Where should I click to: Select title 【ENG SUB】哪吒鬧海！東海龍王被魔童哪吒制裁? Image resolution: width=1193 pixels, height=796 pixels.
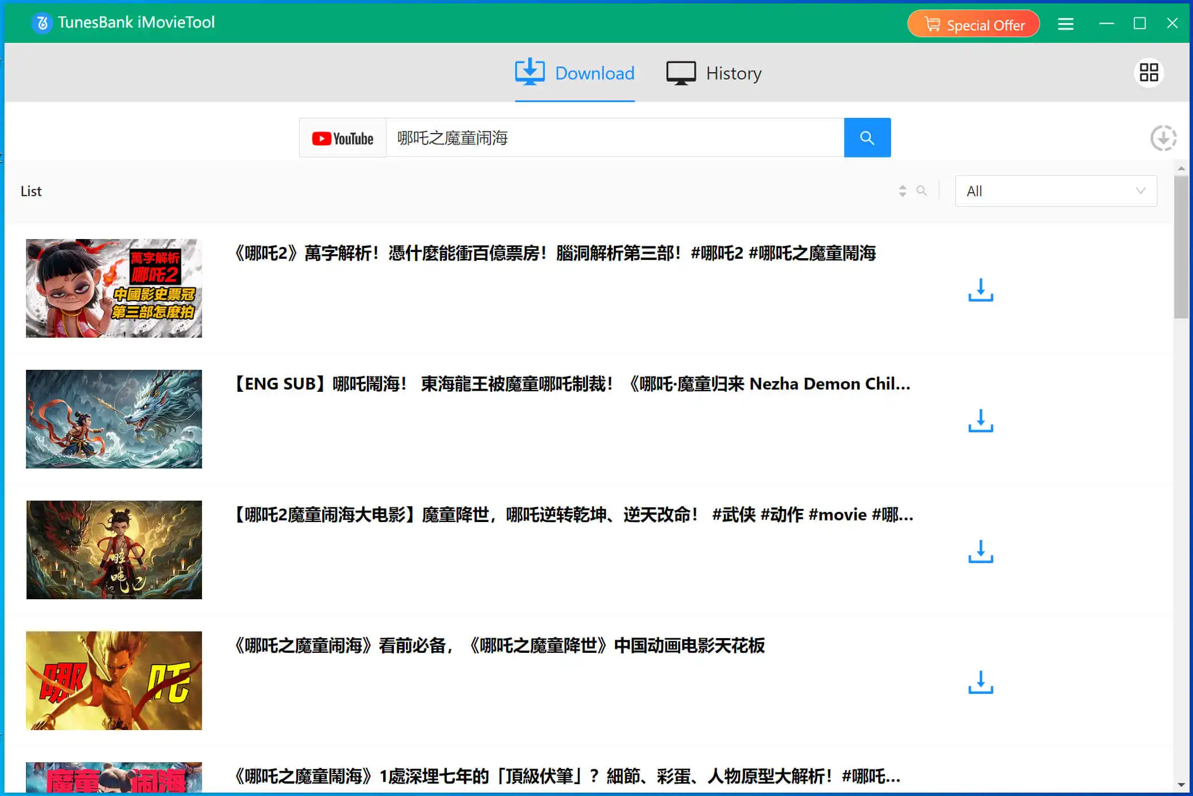(x=572, y=384)
